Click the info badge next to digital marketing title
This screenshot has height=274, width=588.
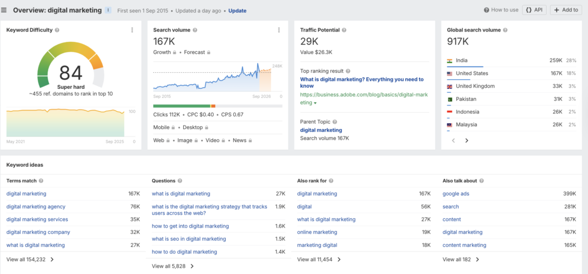pyautogui.click(x=108, y=10)
